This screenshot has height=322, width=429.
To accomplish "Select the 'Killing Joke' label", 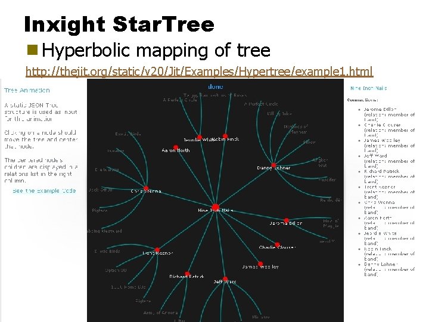I will (x=279, y=114).
